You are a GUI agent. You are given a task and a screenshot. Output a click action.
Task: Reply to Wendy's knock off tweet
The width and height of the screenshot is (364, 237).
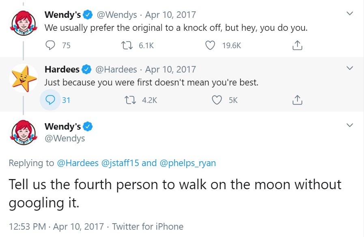pos(50,45)
